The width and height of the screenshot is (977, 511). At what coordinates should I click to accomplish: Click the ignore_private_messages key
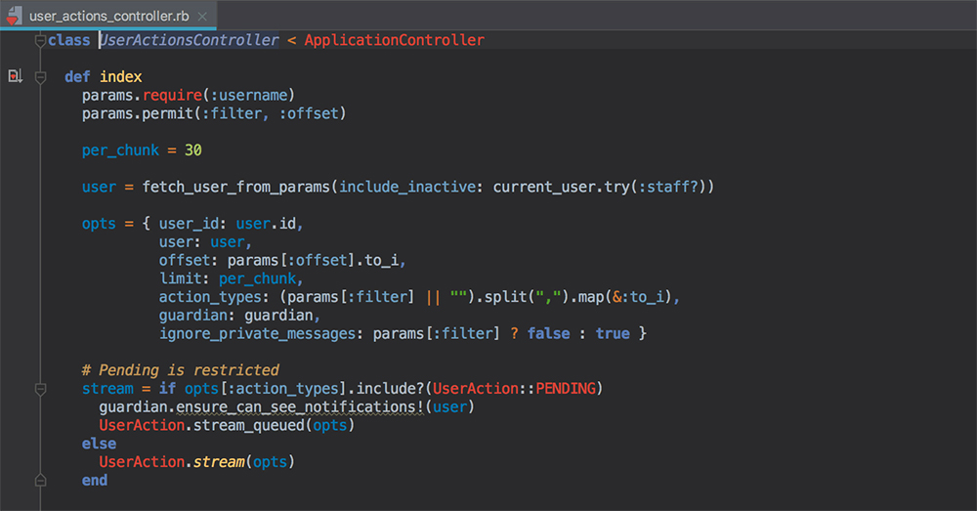click(x=255, y=333)
